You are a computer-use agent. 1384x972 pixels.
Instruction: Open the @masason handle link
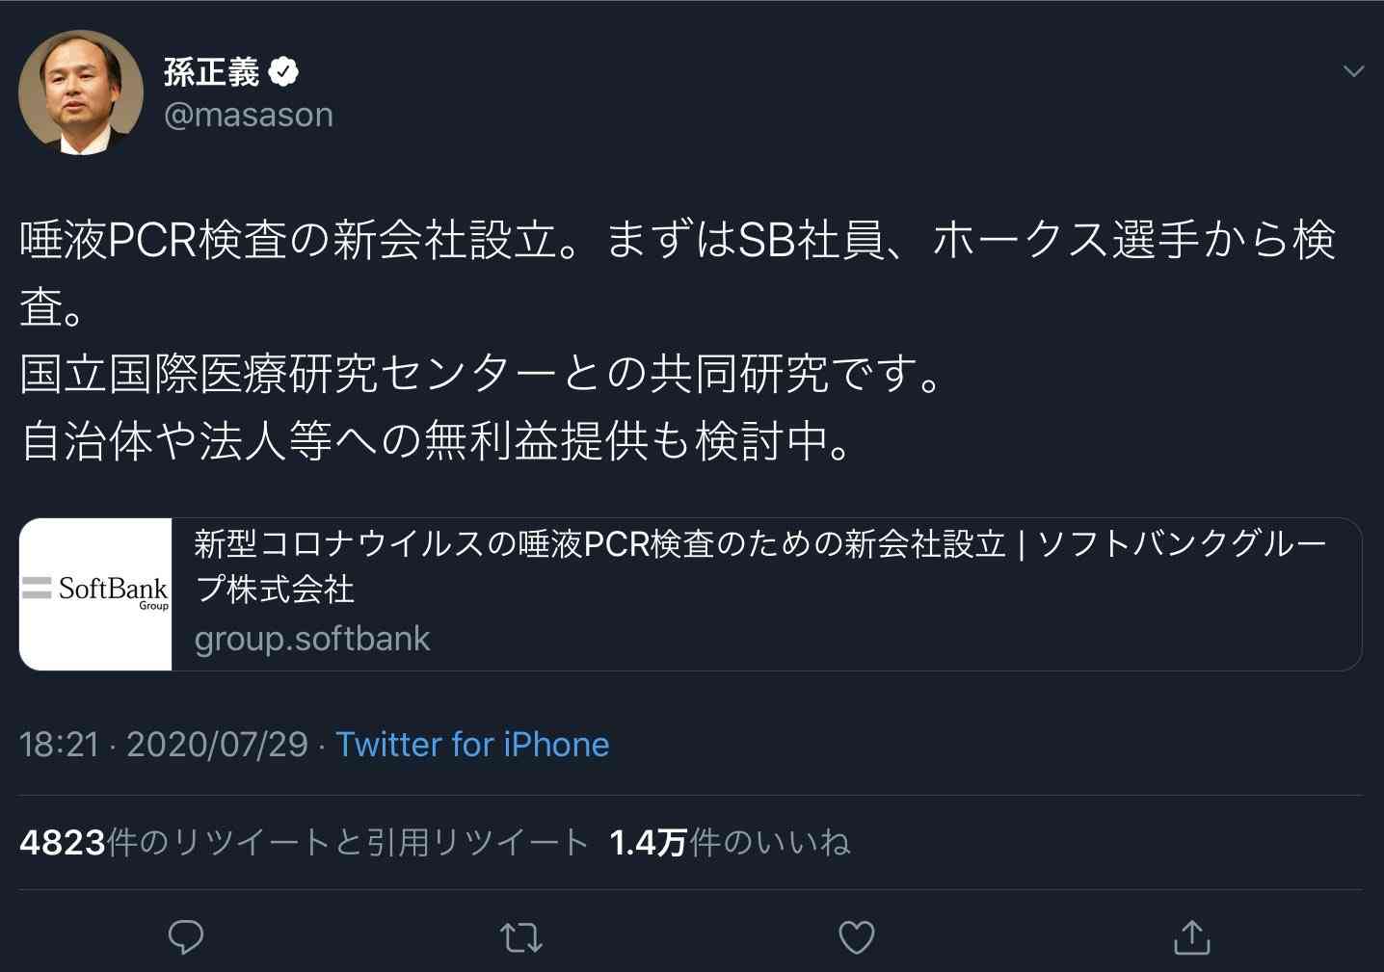249,115
